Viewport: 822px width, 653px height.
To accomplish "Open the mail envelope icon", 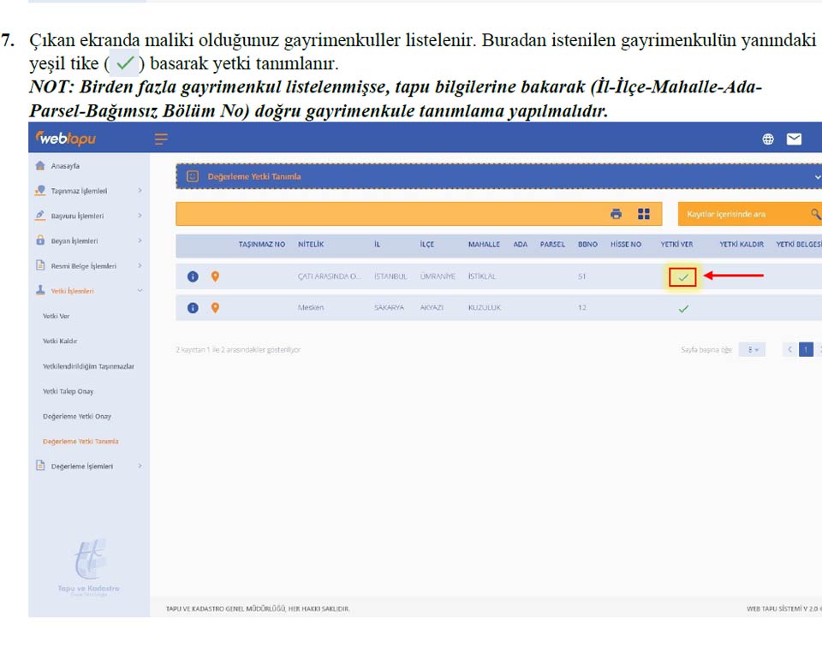I will tap(794, 140).
